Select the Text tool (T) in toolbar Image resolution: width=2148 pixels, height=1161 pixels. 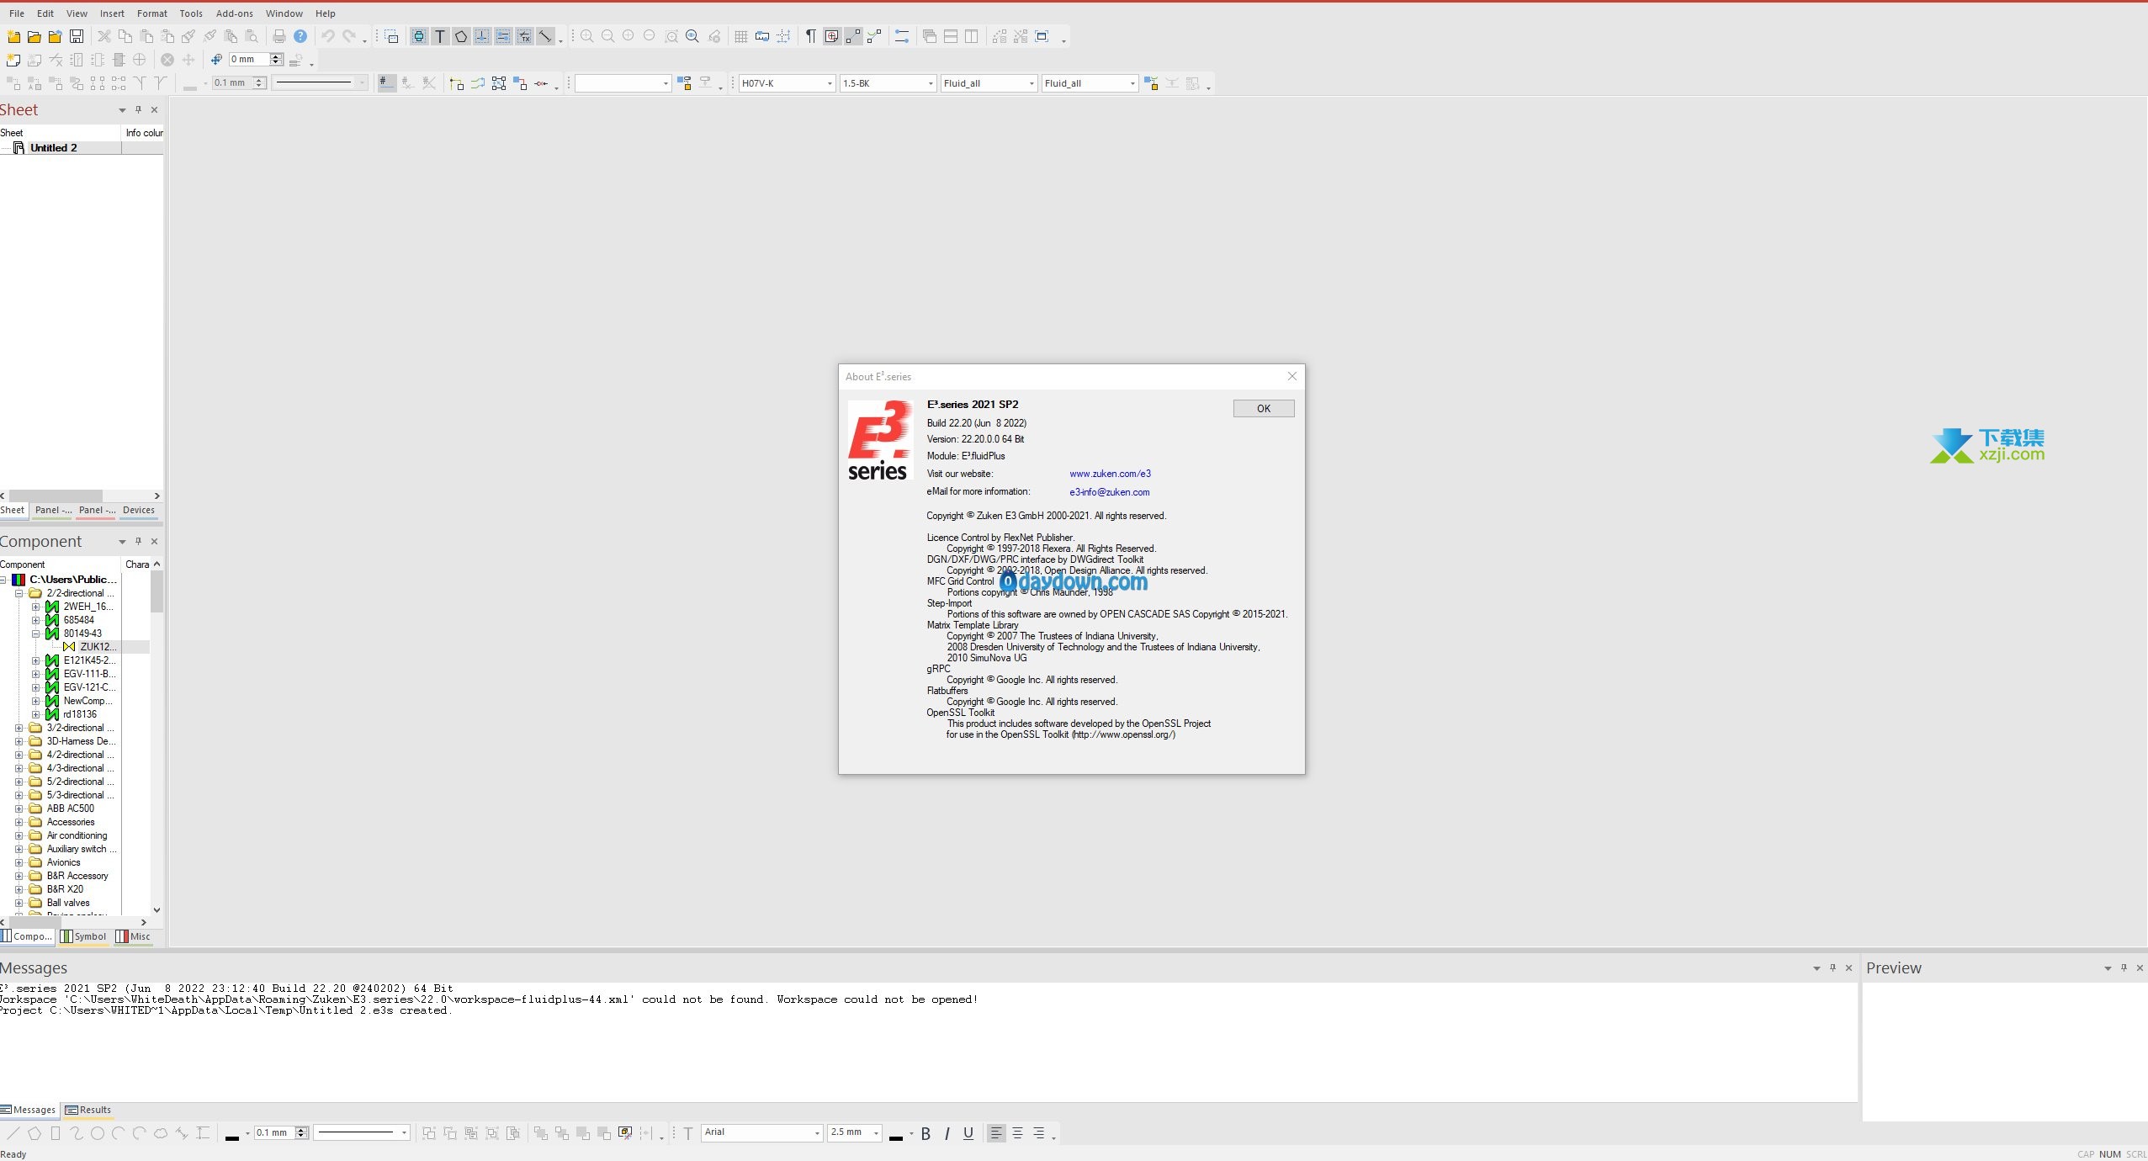(x=440, y=36)
